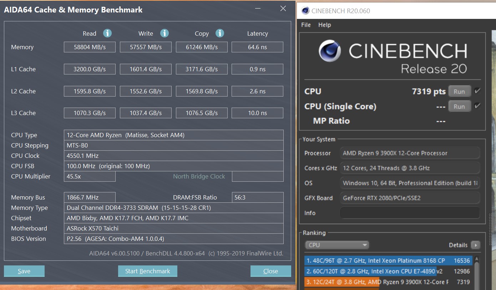Click the 7319 pts CPU score

tap(429, 92)
